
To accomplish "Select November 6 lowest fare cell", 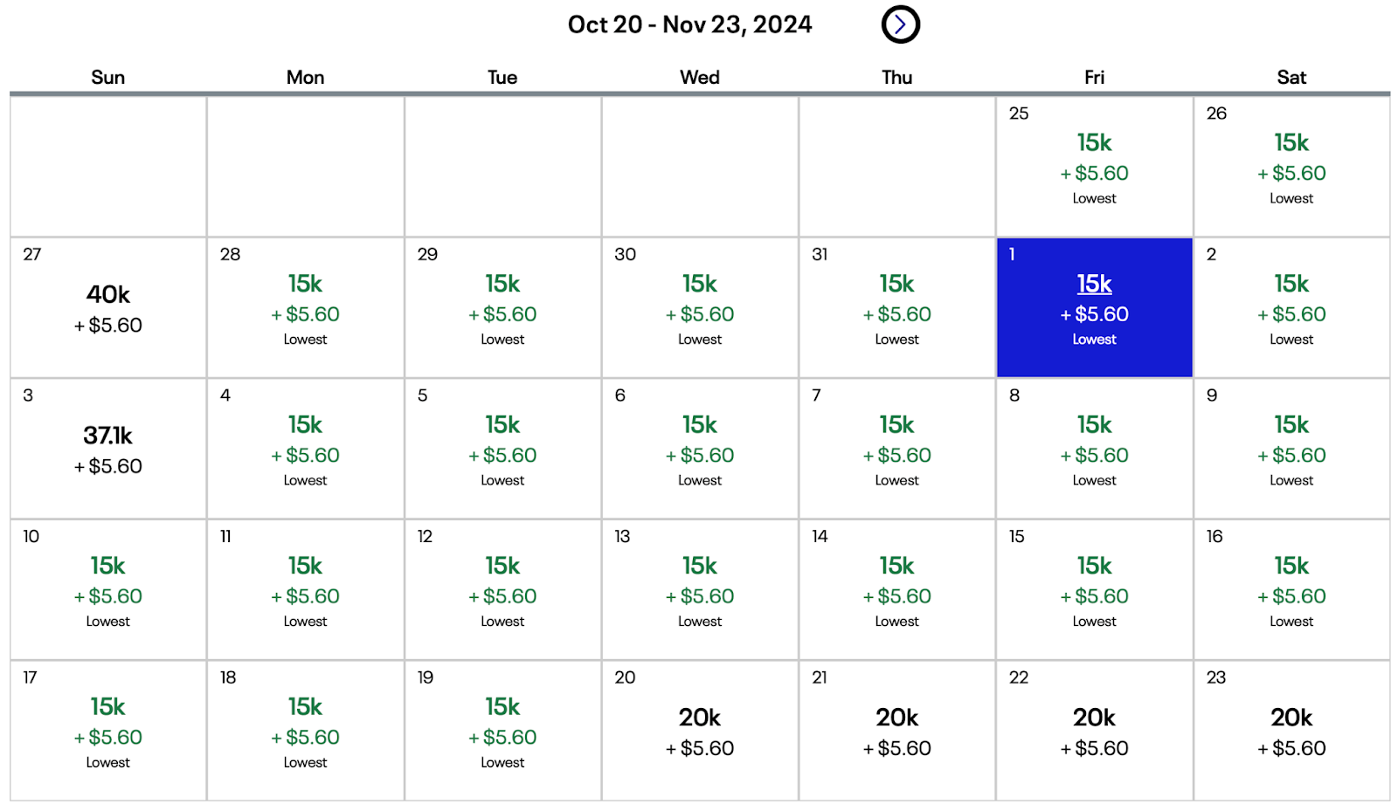I will (700, 449).
